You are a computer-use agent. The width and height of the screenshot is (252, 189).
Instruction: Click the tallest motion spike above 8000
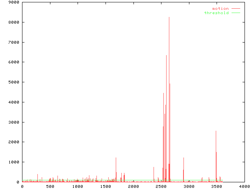169,18
